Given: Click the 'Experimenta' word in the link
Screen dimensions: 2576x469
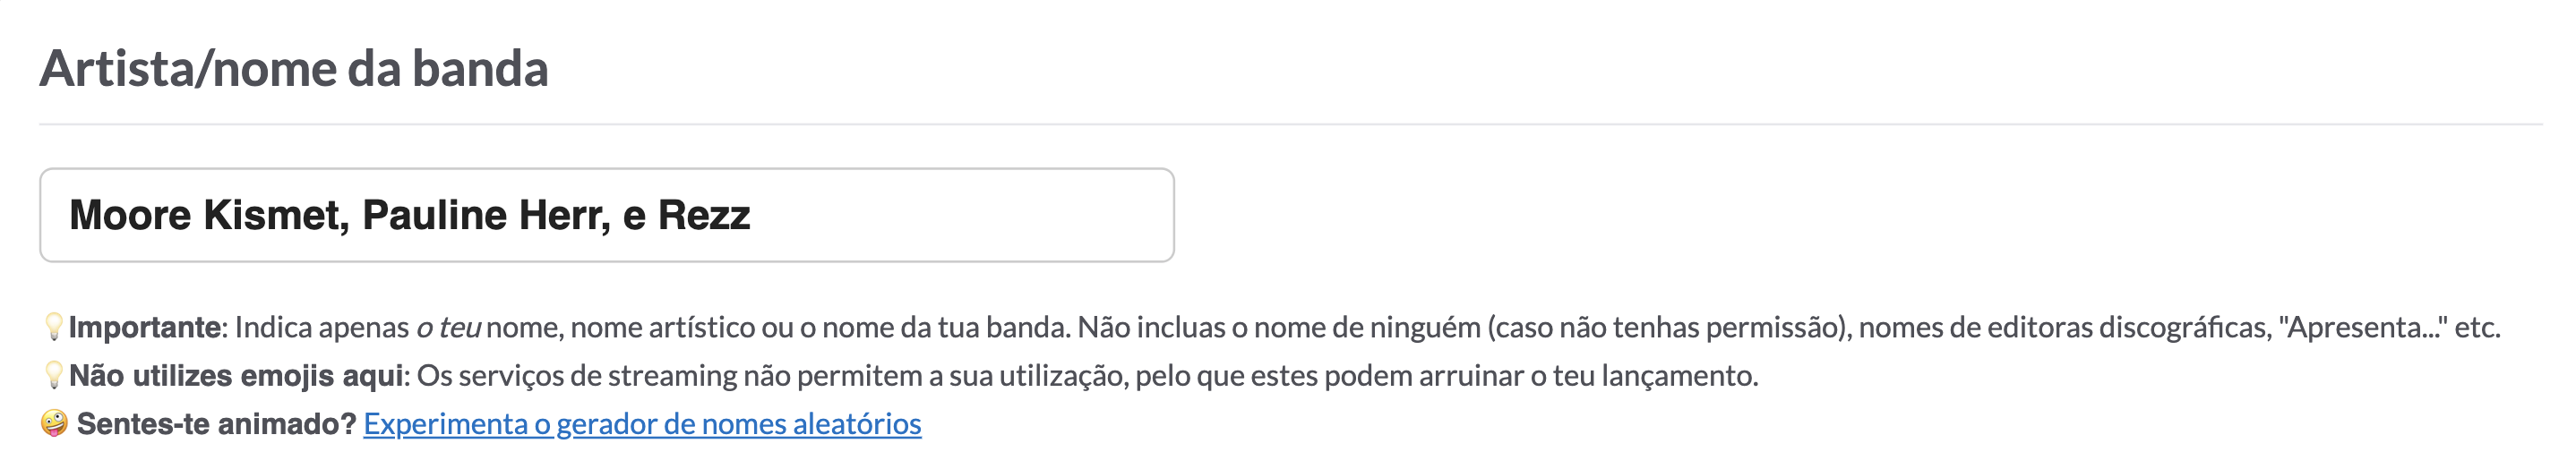Looking at the screenshot, I should [445, 424].
